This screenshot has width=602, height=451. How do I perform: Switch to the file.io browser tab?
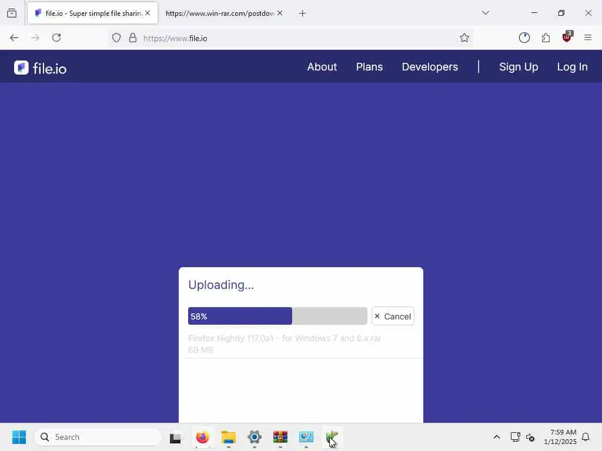click(92, 13)
